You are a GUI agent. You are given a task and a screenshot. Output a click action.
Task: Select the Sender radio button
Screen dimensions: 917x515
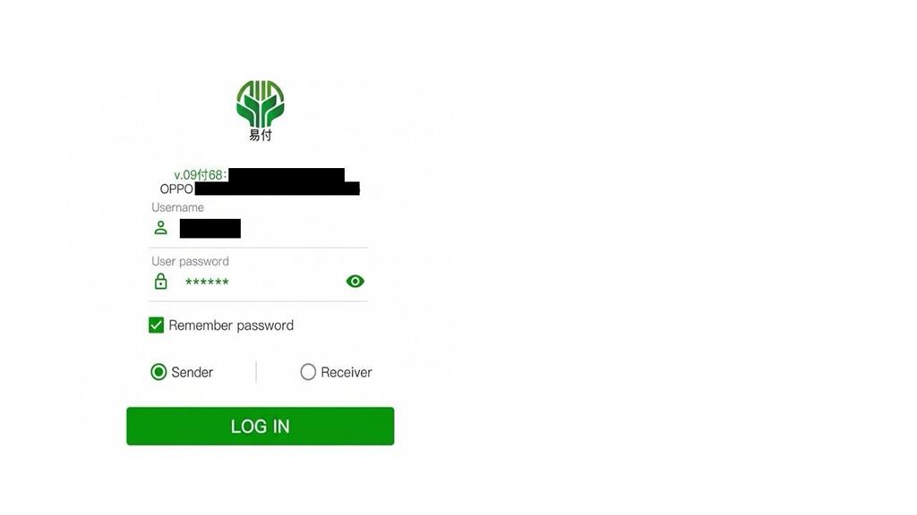pyautogui.click(x=159, y=372)
